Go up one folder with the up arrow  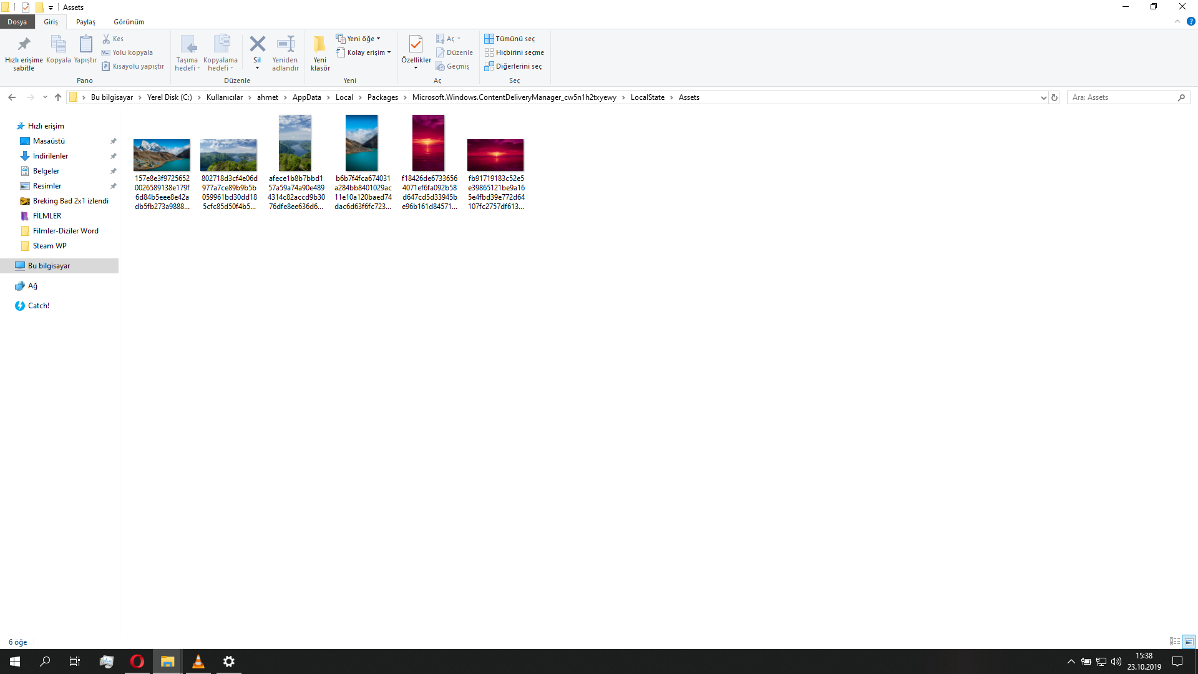(58, 97)
